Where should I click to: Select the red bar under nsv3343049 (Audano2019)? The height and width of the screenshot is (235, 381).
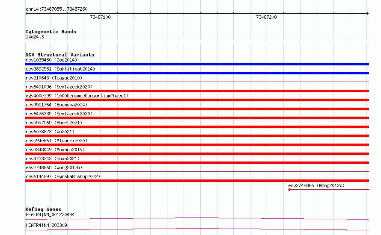click(x=197, y=154)
